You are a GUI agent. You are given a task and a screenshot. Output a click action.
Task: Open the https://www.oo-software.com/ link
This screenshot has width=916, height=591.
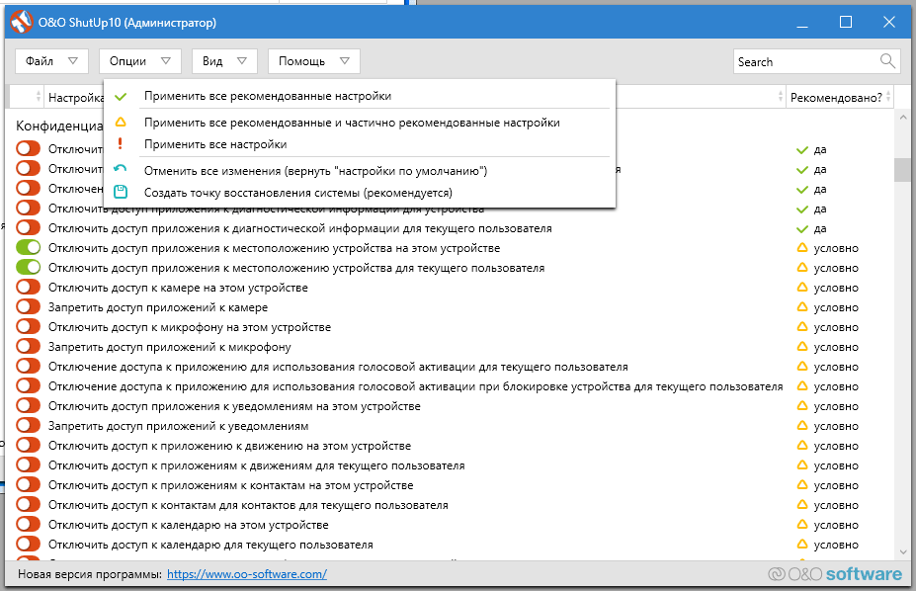click(x=247, y=574)
